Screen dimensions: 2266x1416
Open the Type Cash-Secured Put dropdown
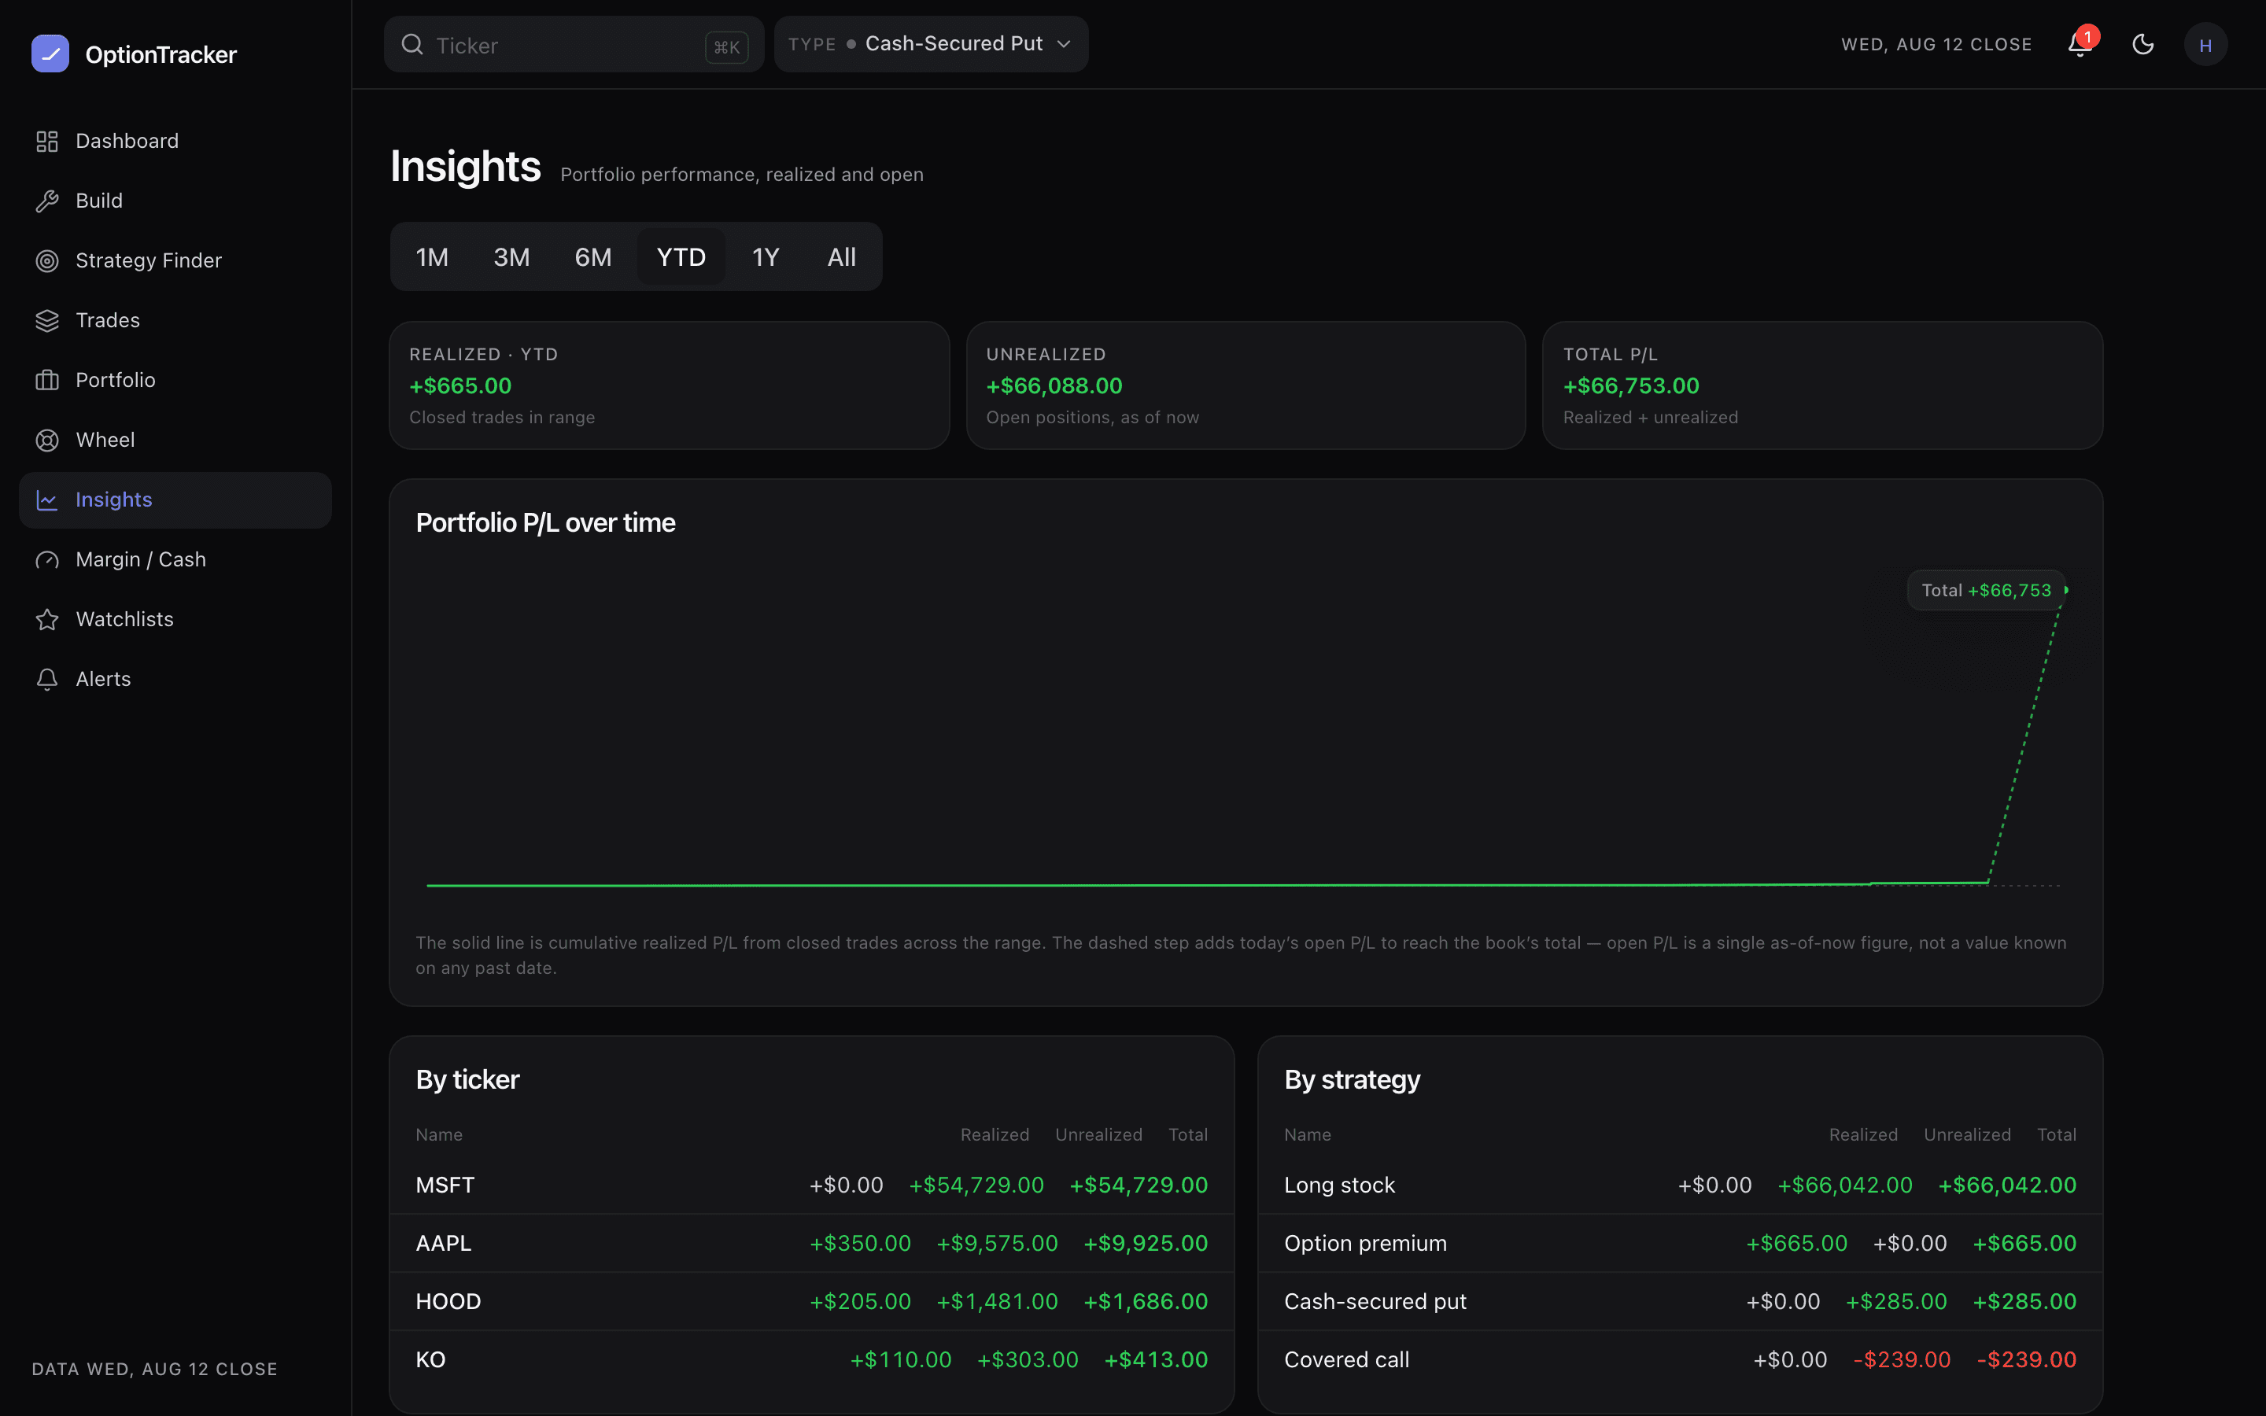[x=931, y=44]
